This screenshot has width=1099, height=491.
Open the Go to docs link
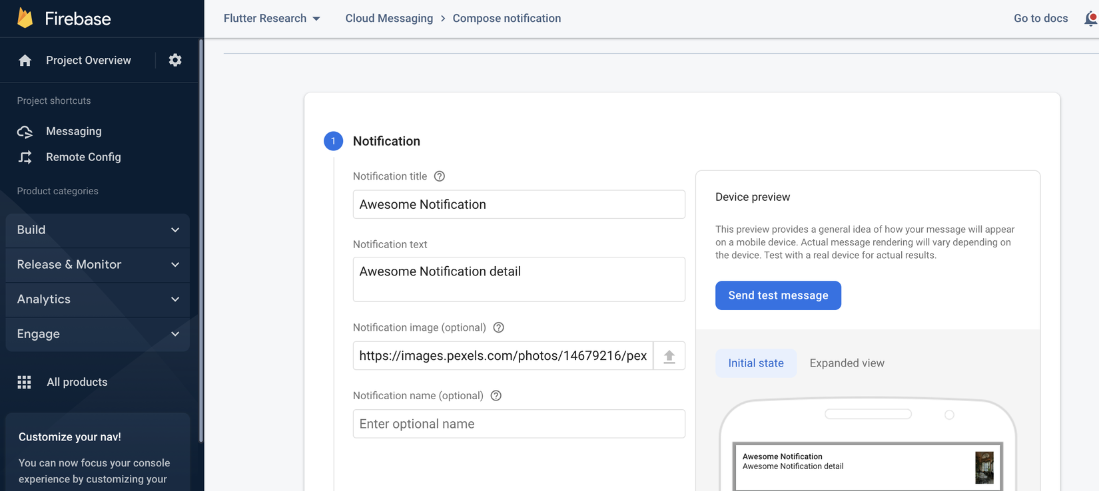(x=1040, y=19)
